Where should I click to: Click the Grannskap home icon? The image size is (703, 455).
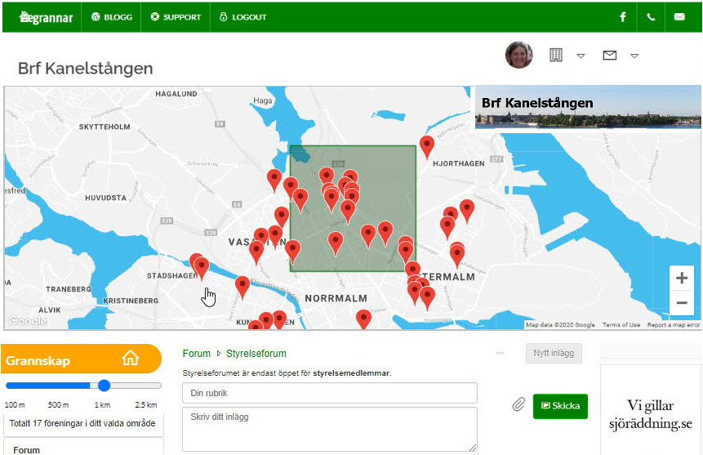click(130, 358)
